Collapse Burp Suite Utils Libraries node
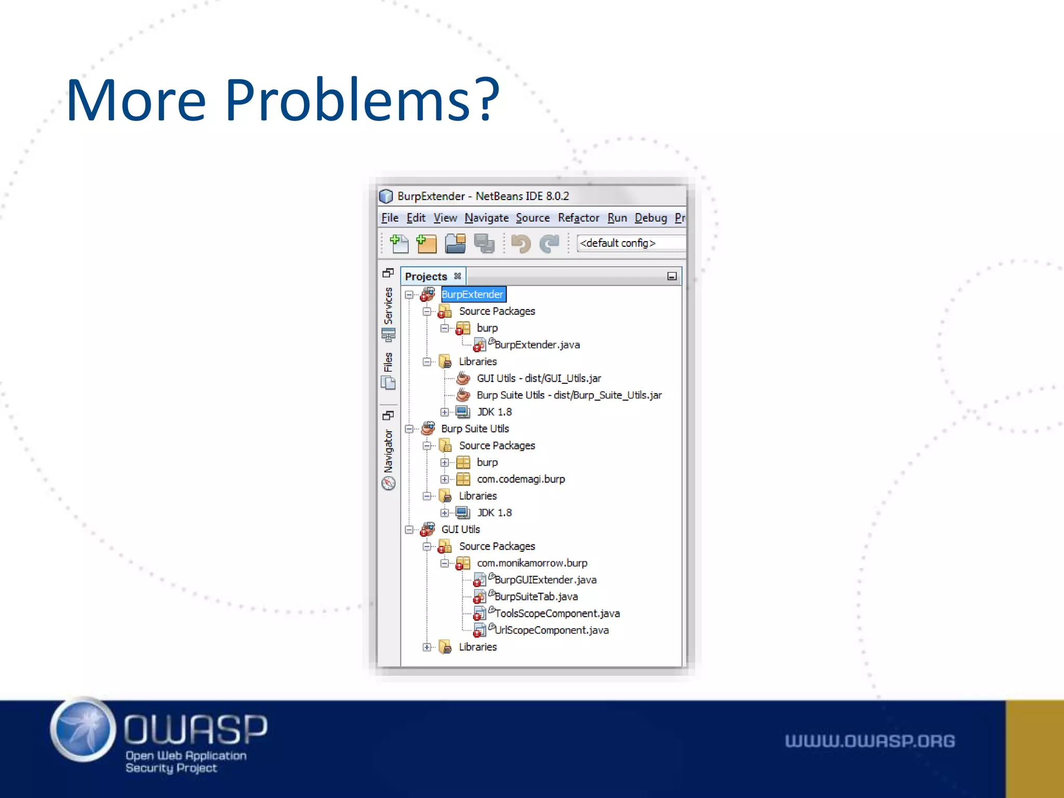1064x798 pixels. pyautogui.click(x=427, y=496)
